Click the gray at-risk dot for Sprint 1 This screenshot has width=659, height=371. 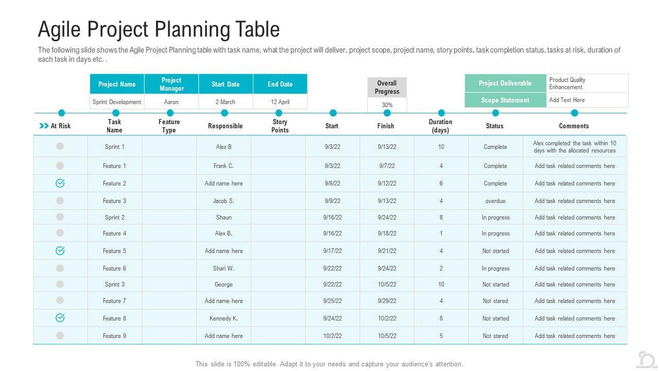click(x=60, y=146)
